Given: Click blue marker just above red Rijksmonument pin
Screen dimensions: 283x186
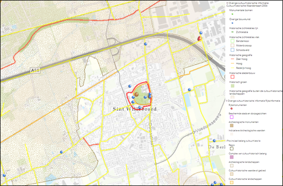Looking at the screenshot, I should click(x=201, y=33).
